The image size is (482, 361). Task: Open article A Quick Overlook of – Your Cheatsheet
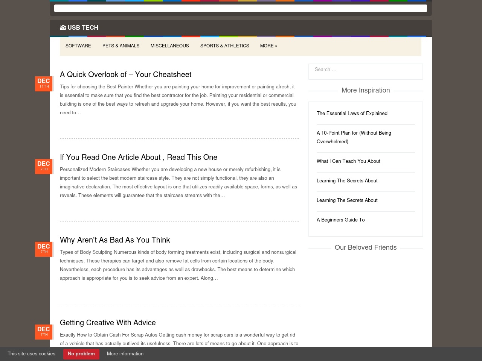[x=126, y=74]
